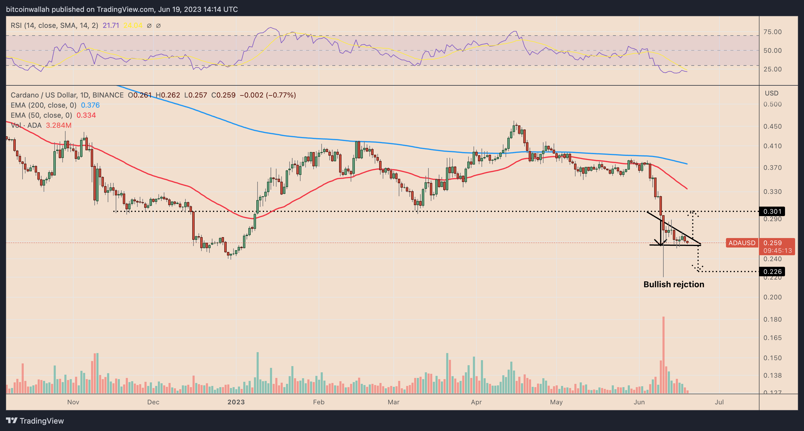Viewport: 804px width, 431px height.
Task: Click the 75.00 level on RSI axis
Action: pyautogui.click(x=772, y=32)
